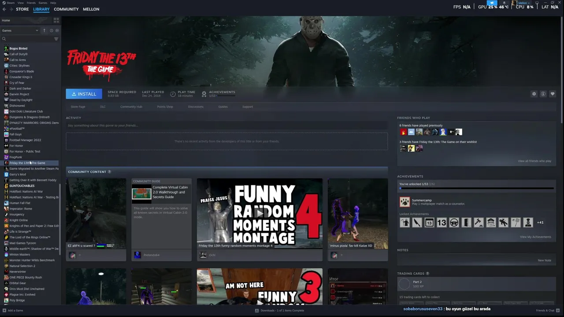Open Friends & Chat
Viewport: 564px width, 317px height.
tap(547, 310)
